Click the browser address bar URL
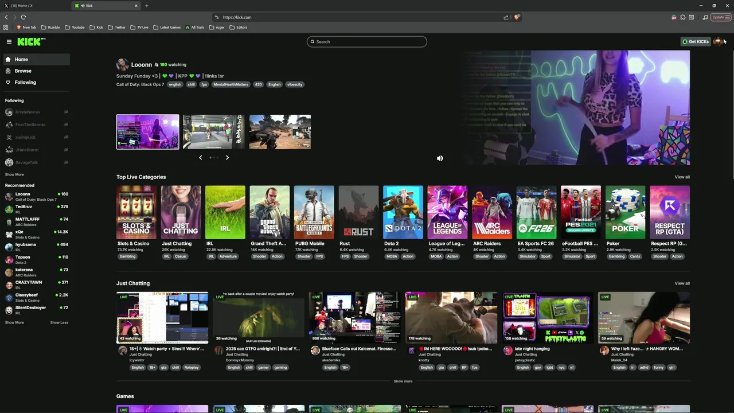The height and width of the screenshot is (413, 734). pyautogui.click(x=237, y=17)
